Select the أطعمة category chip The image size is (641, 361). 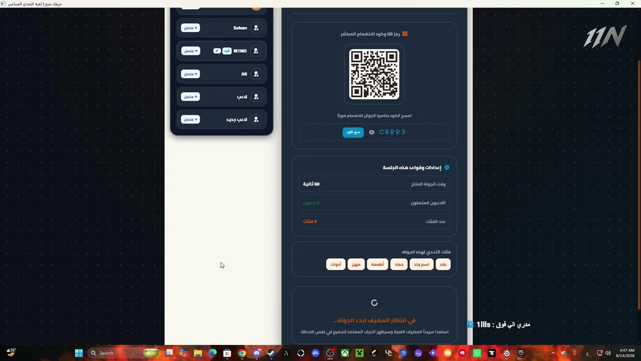coord(377,264)
